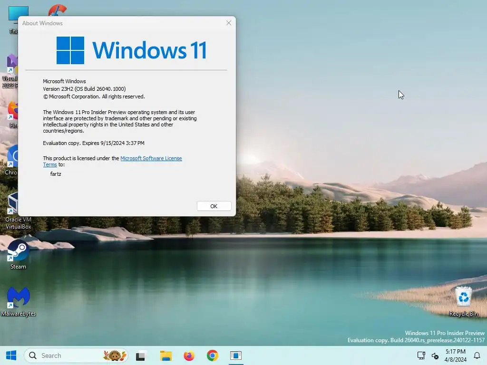
Task: Click the Evaluation copy expiry text
Action: [x=94, y=143]
